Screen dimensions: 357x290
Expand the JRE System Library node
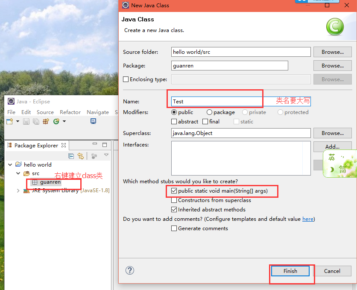[x=18, y=191]
